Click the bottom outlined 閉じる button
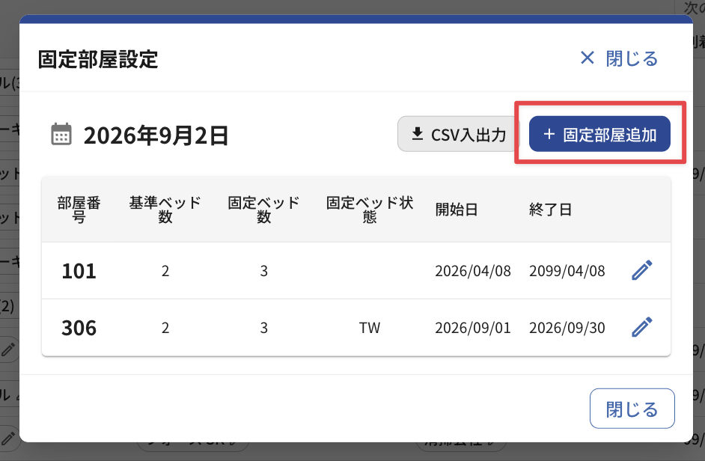Image resolution: width=705 pixels, height=461 pixels. point(632,409)
